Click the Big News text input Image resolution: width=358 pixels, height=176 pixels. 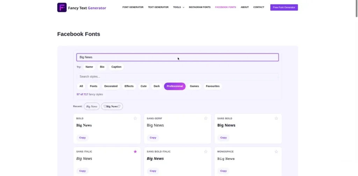(x=177, y=58)
